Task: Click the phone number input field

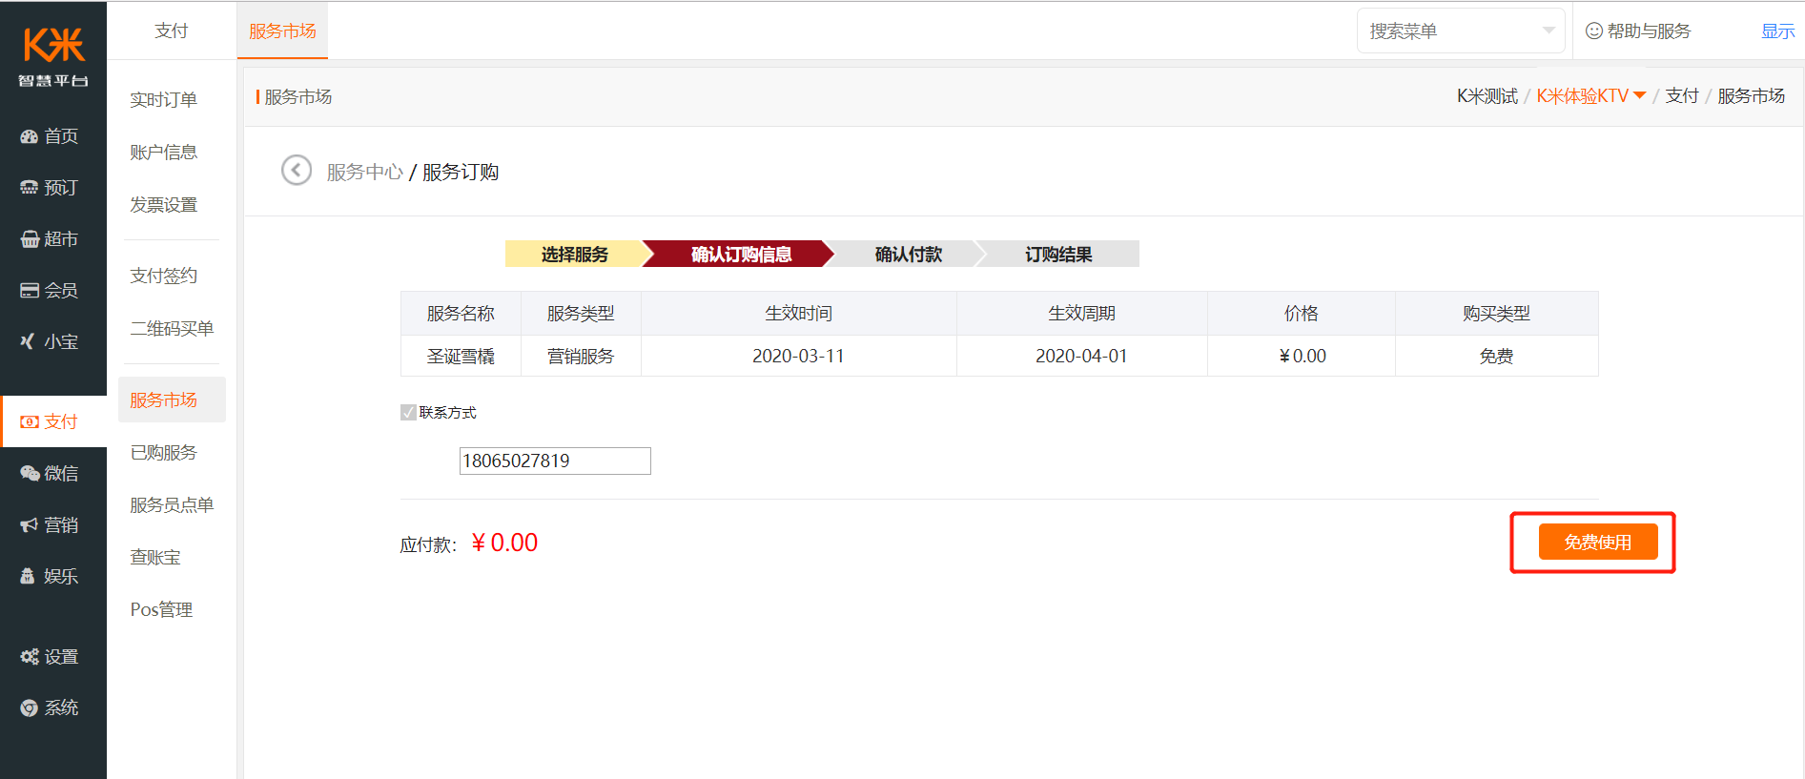Action: 555,461
